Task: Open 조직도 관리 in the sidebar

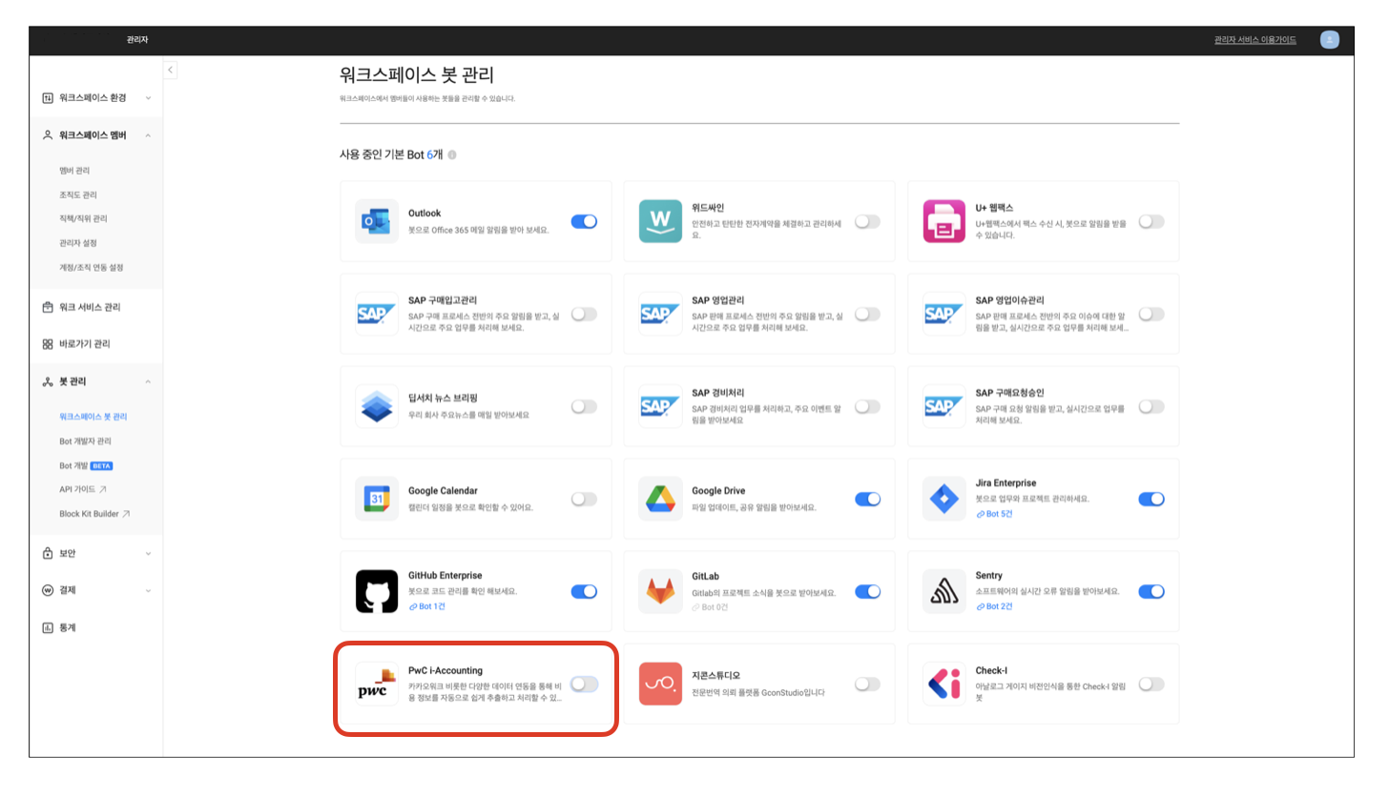Action: 78,194
